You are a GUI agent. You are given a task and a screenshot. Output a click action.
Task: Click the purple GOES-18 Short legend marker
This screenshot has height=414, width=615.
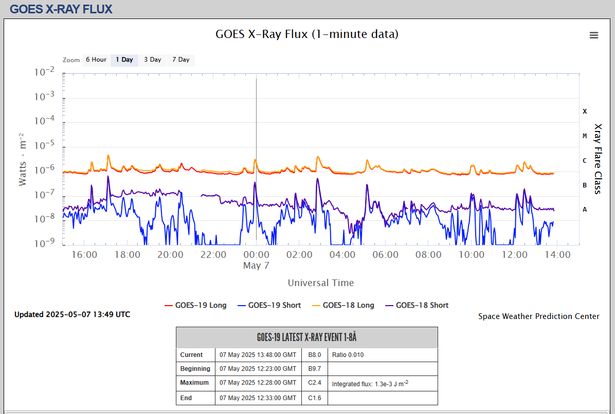click(389, 306)
